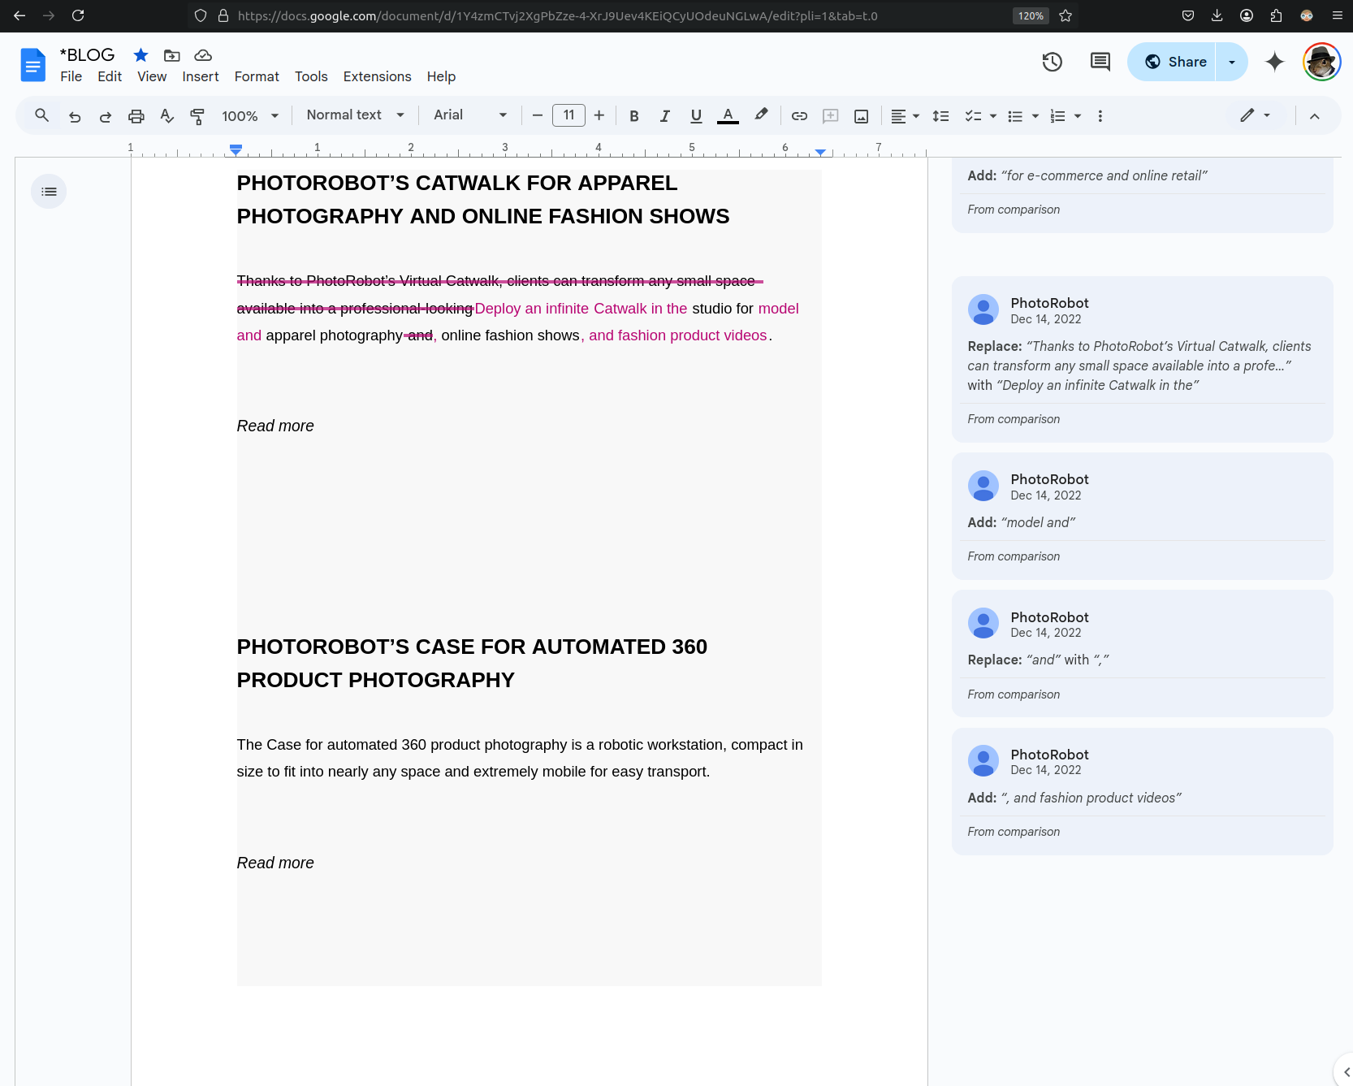Select the 'Add: model and' suggestion
Screen dimensions: 1353x1086
point(1142,516)
